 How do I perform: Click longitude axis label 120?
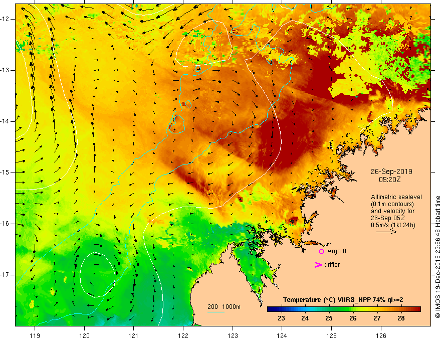pyautogui.click(x=84, y=335)
